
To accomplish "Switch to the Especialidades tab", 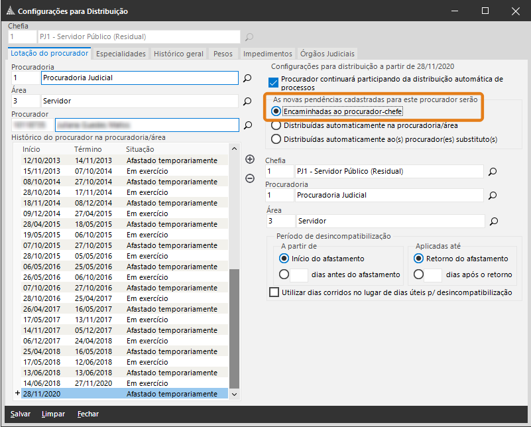I will tap(120, 54).
